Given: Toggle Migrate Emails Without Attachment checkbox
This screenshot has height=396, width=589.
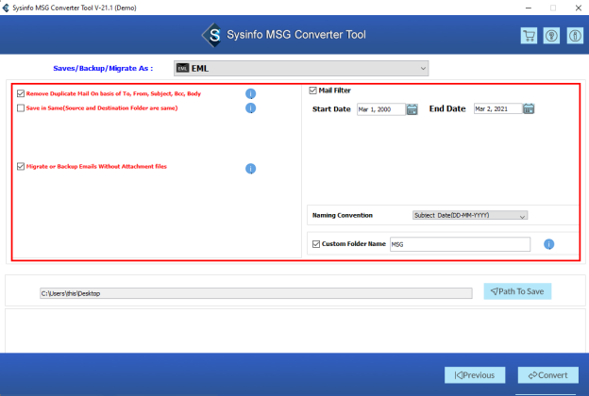Looking at the screenshot, I should 21,167.
